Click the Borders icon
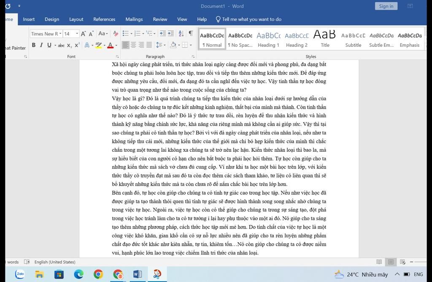 (185, 45)
